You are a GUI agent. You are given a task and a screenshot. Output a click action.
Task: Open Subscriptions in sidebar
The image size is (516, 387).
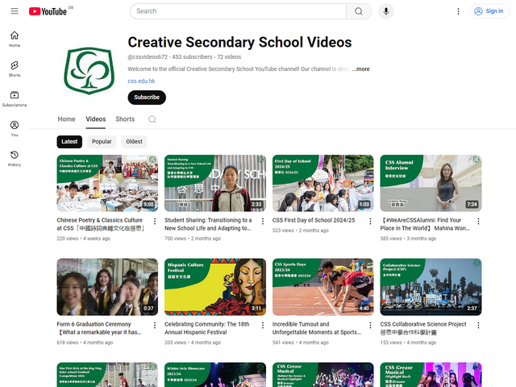click(15, 98)
